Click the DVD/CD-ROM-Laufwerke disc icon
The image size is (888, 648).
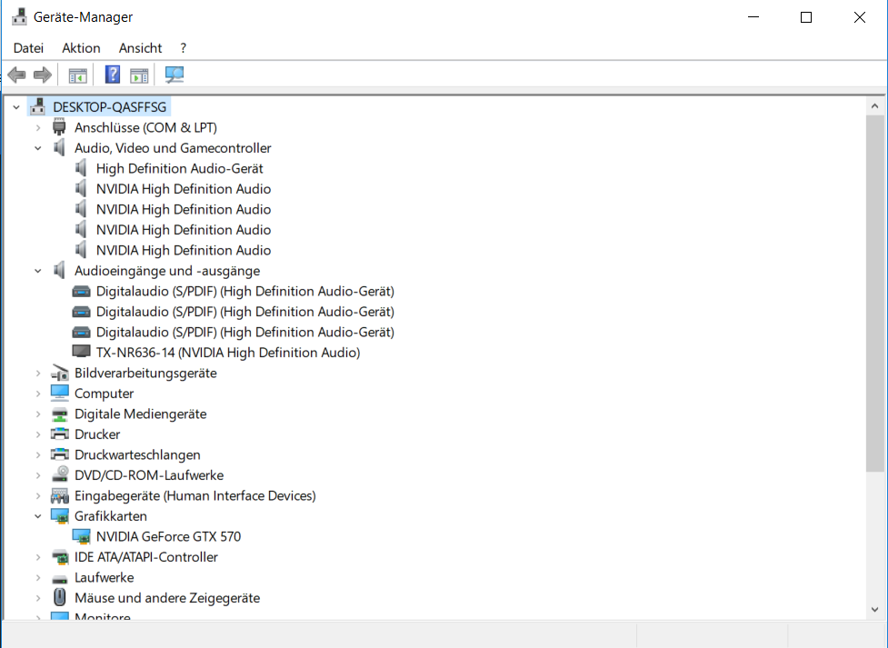59,474
